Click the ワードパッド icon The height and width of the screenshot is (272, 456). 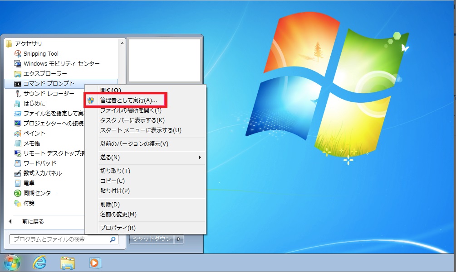(18, 163)
